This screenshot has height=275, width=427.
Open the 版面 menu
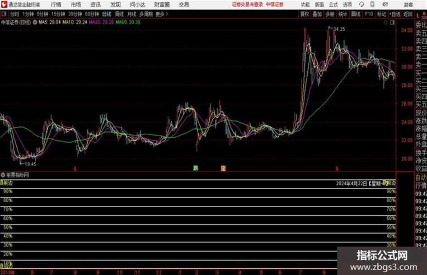[x=319, y=5]
